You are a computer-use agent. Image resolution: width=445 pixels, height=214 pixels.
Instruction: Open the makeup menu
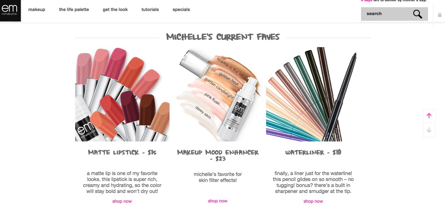[37, 9]
